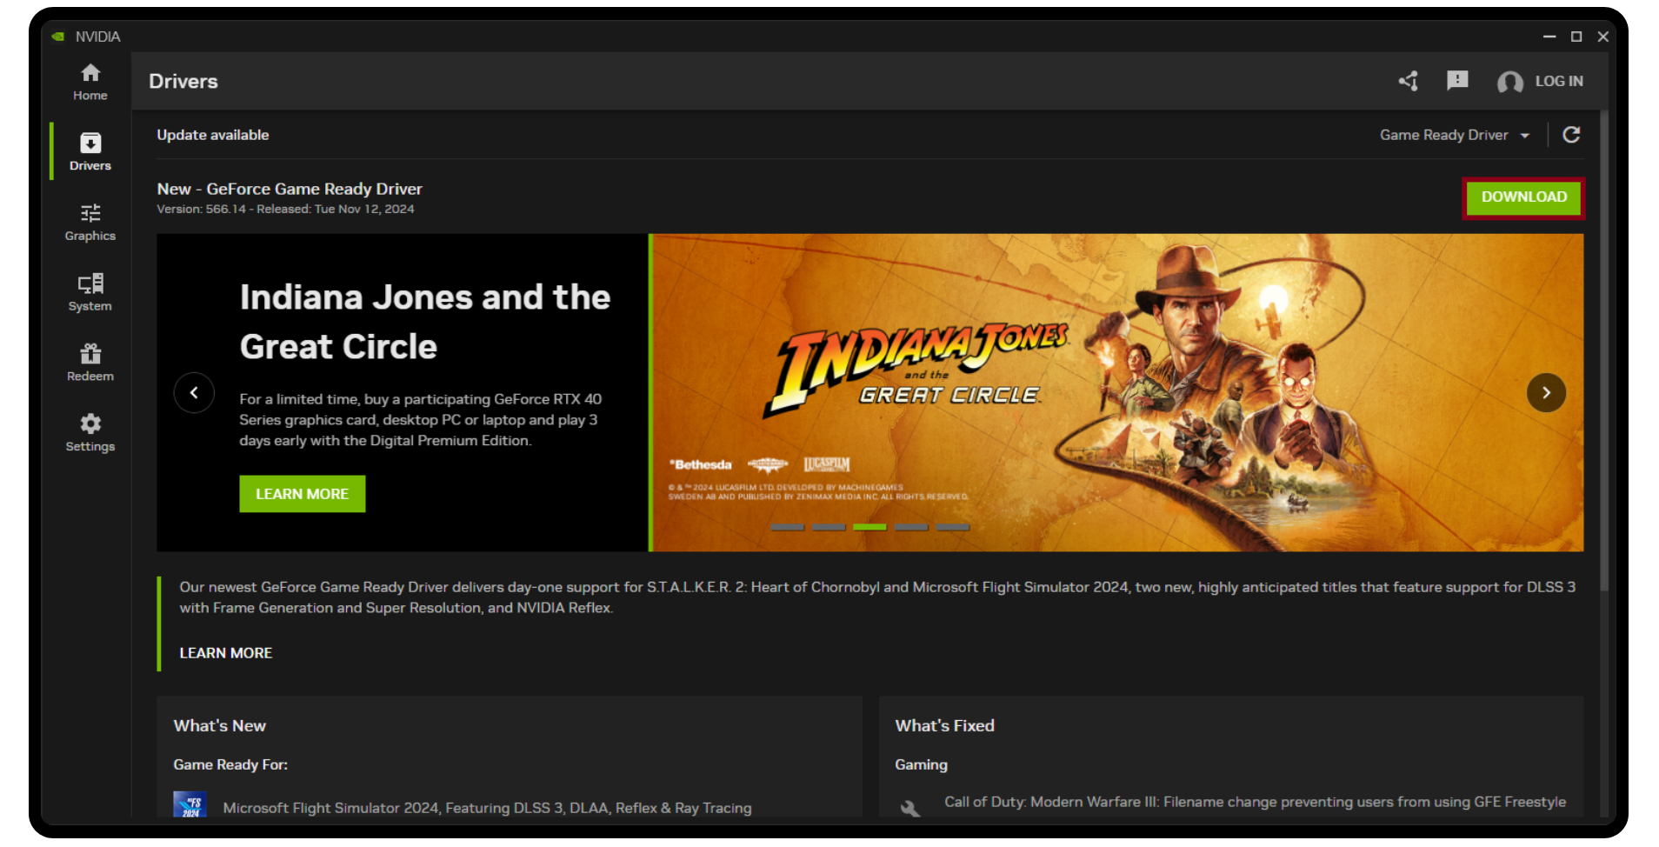This screenshot has width=1659, height=847.
Task: Open the Home page in sidebar
Action: pos(90,83)
